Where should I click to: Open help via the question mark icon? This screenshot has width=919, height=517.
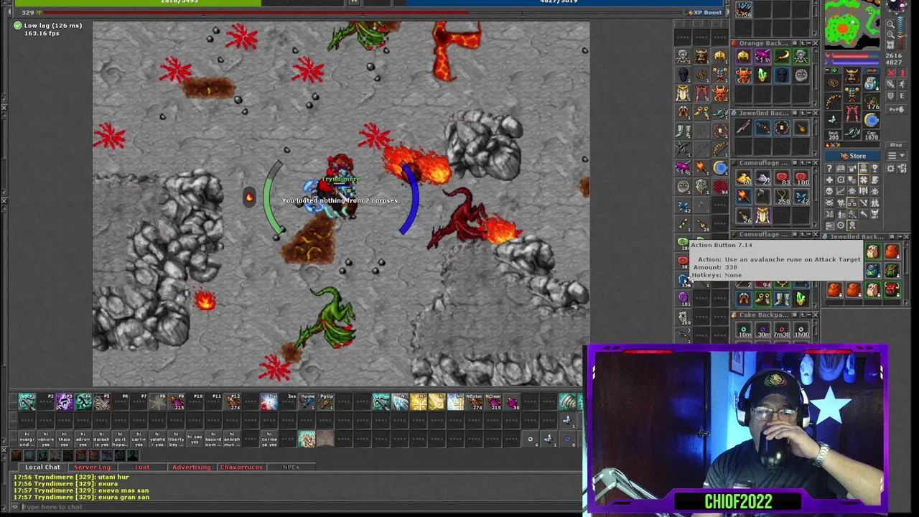829,168
